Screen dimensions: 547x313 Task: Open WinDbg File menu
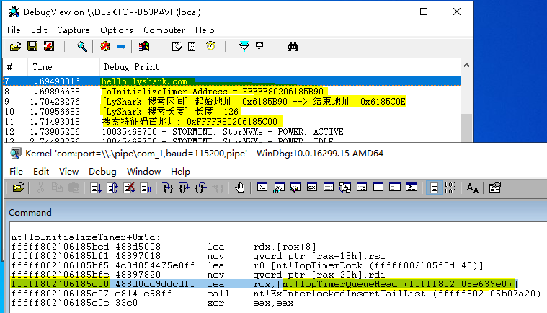tap(16, 172)
